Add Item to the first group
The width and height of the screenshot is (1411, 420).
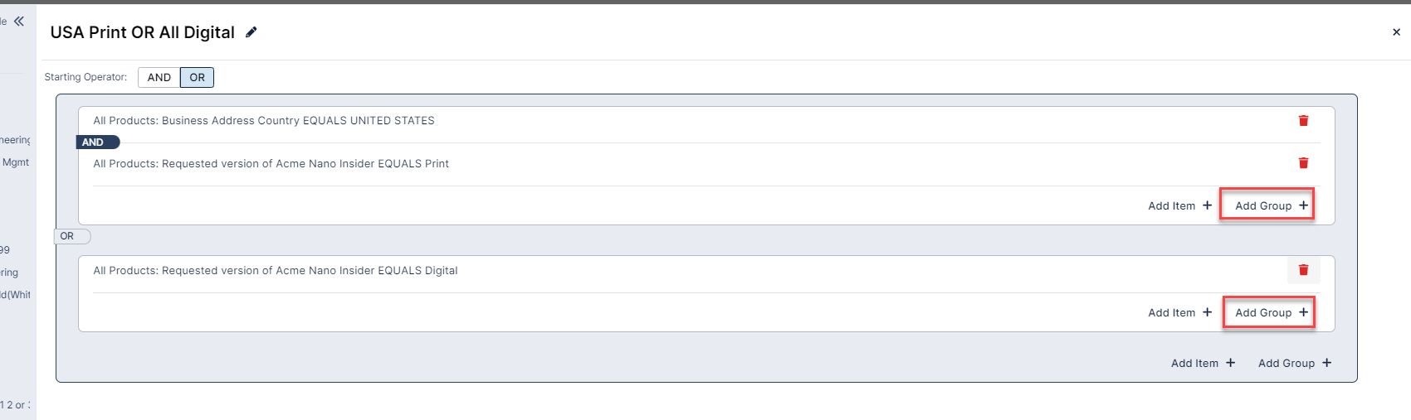pyautogui.click(x=1179, y=205)
